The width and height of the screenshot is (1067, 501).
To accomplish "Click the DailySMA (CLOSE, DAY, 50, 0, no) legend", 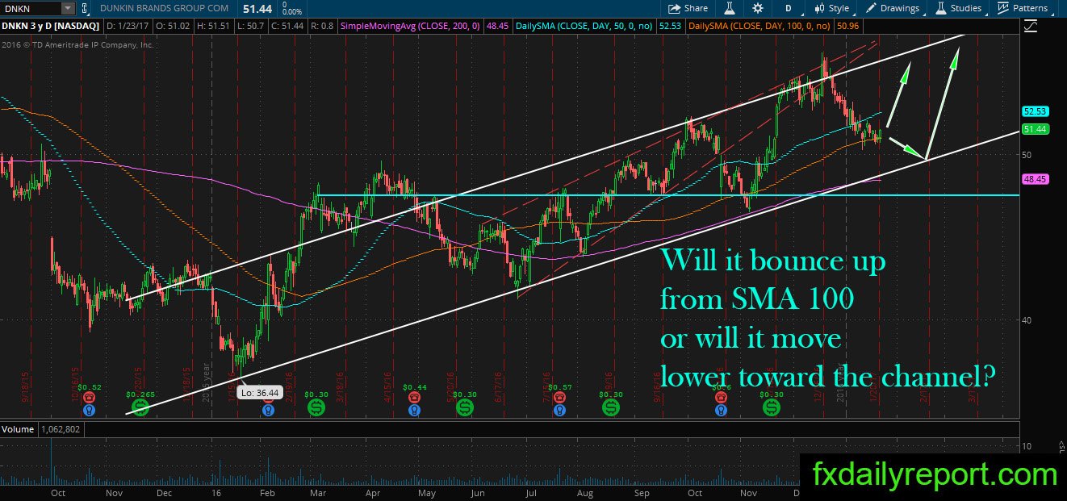I will coord(584,27).
